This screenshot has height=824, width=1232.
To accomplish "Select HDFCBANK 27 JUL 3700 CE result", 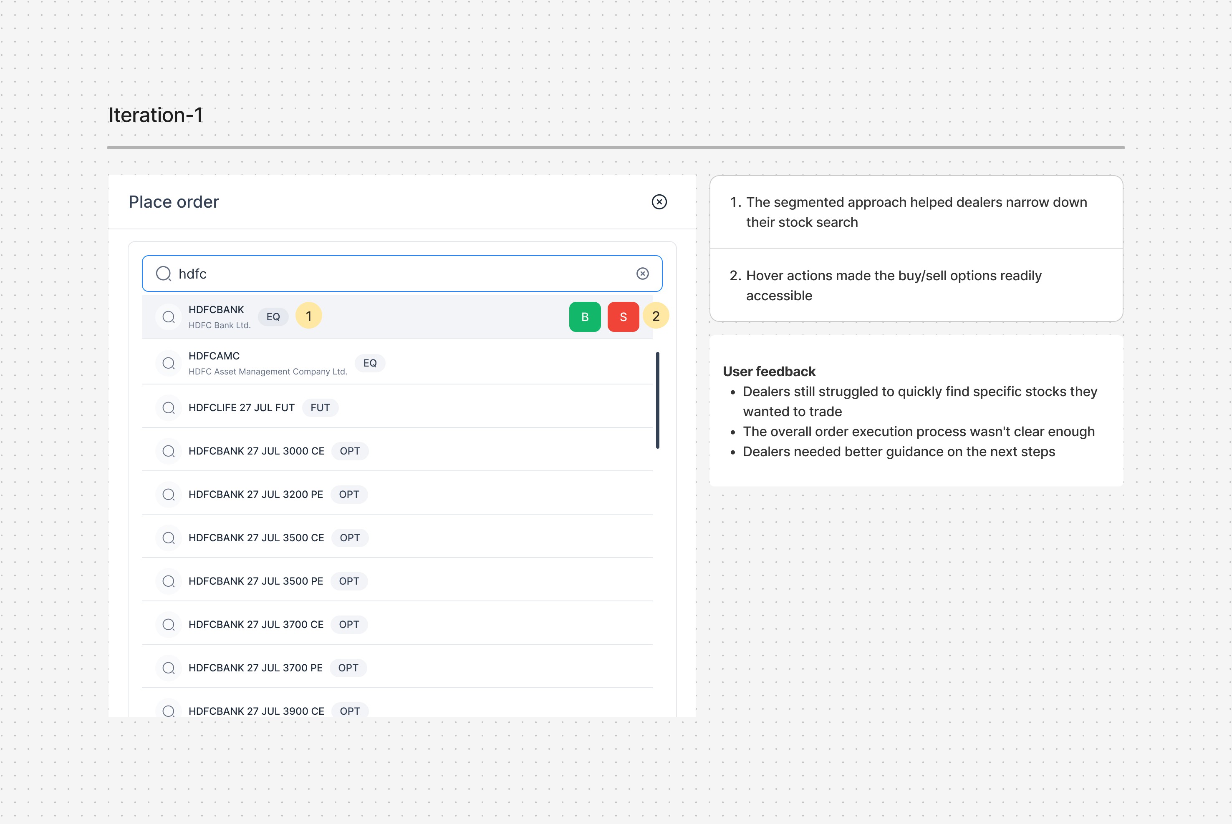I will point(255,624).
